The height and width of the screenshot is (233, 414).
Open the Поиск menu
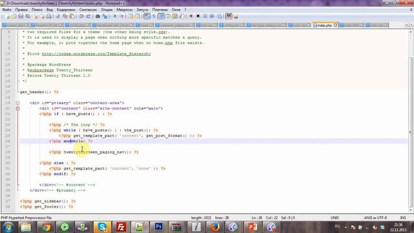click(x=37, y=10)
